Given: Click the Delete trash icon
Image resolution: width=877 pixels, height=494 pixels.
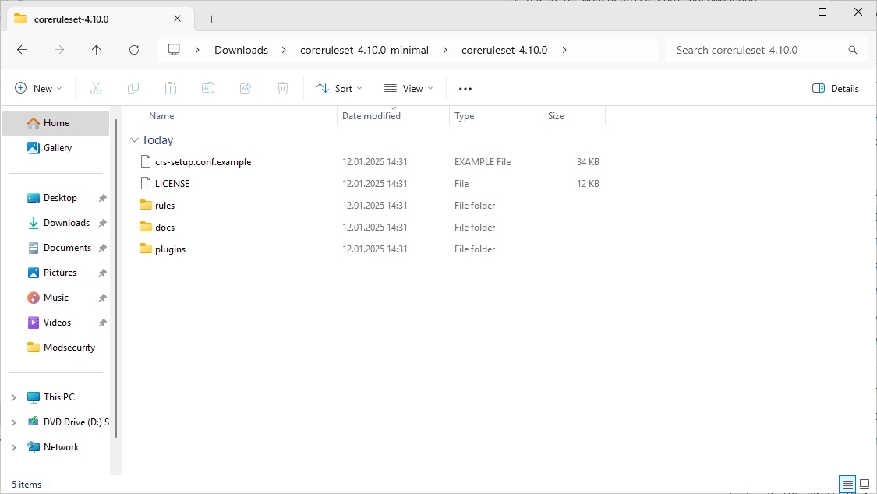Looking at the screenshot, I should (283, 89).
